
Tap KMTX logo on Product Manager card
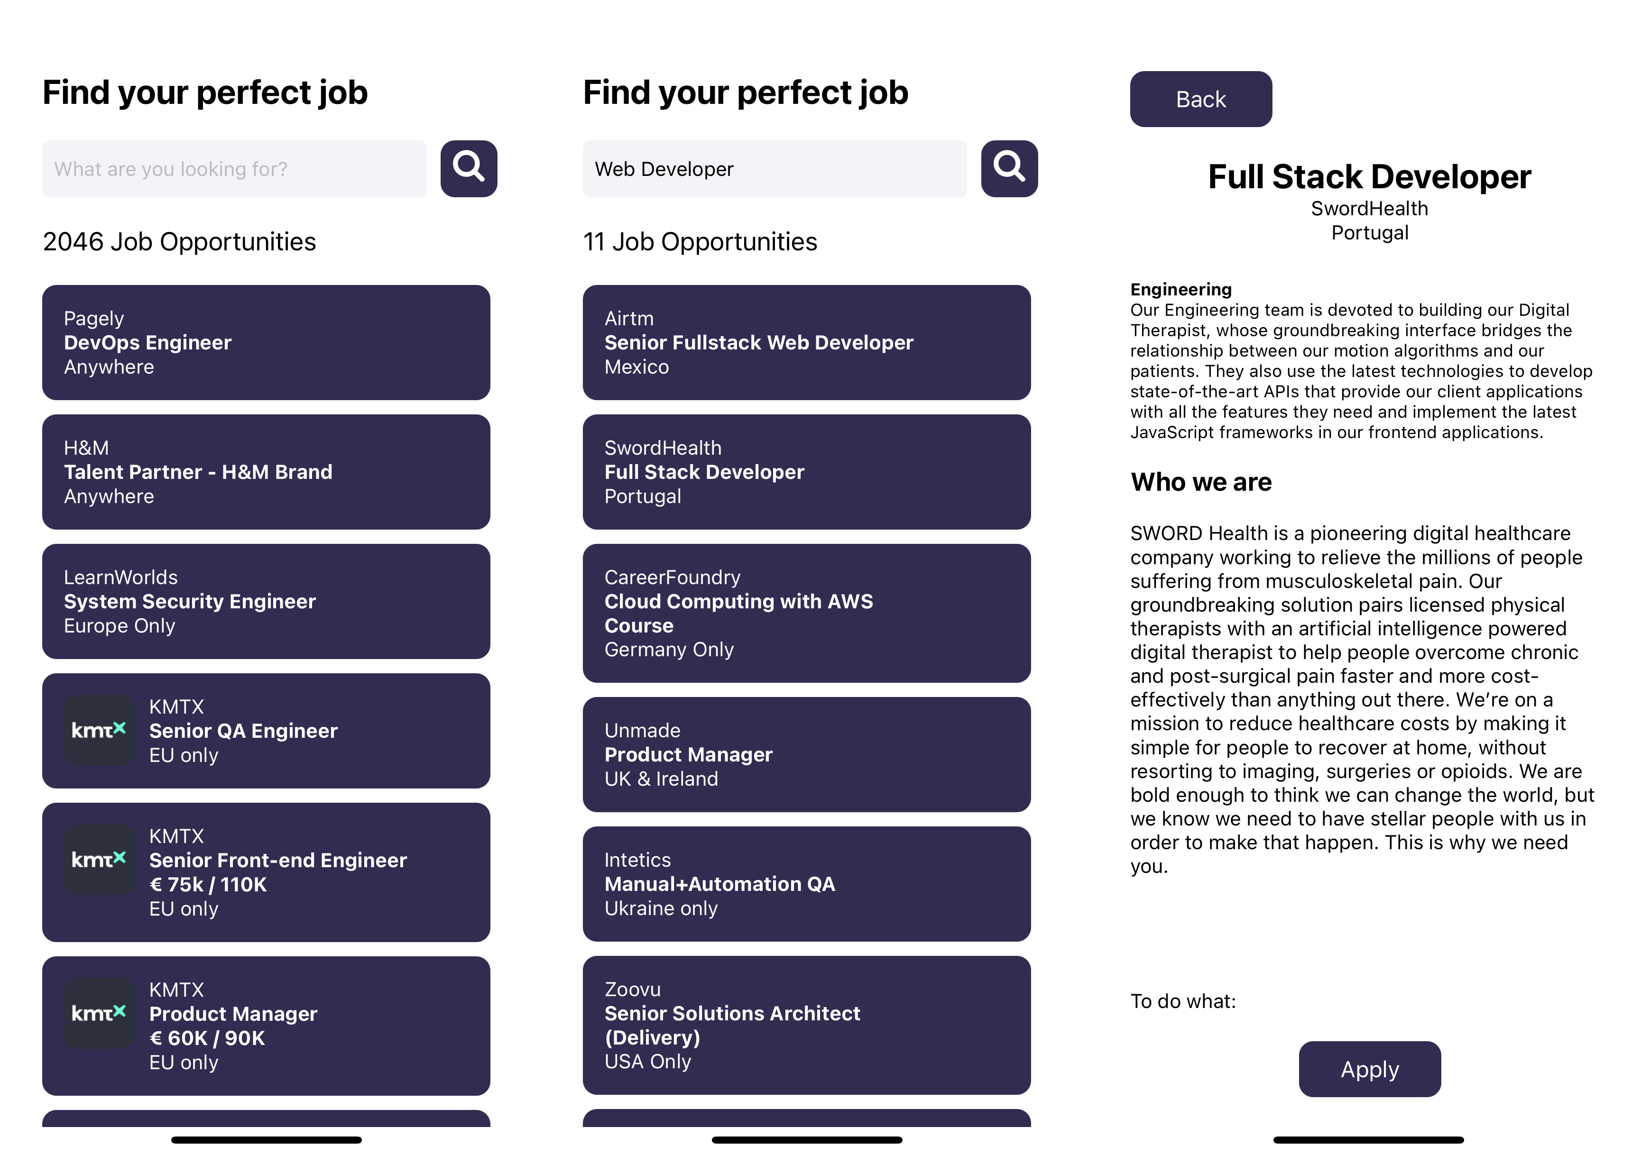click(99, 1014)
